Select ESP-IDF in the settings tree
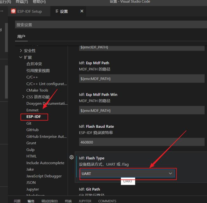The width and height of the screenshot is (207, 203). click(x=33, y=117)
